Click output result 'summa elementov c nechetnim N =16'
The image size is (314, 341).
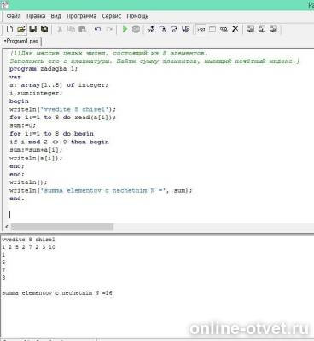click(x=57, y=293)
